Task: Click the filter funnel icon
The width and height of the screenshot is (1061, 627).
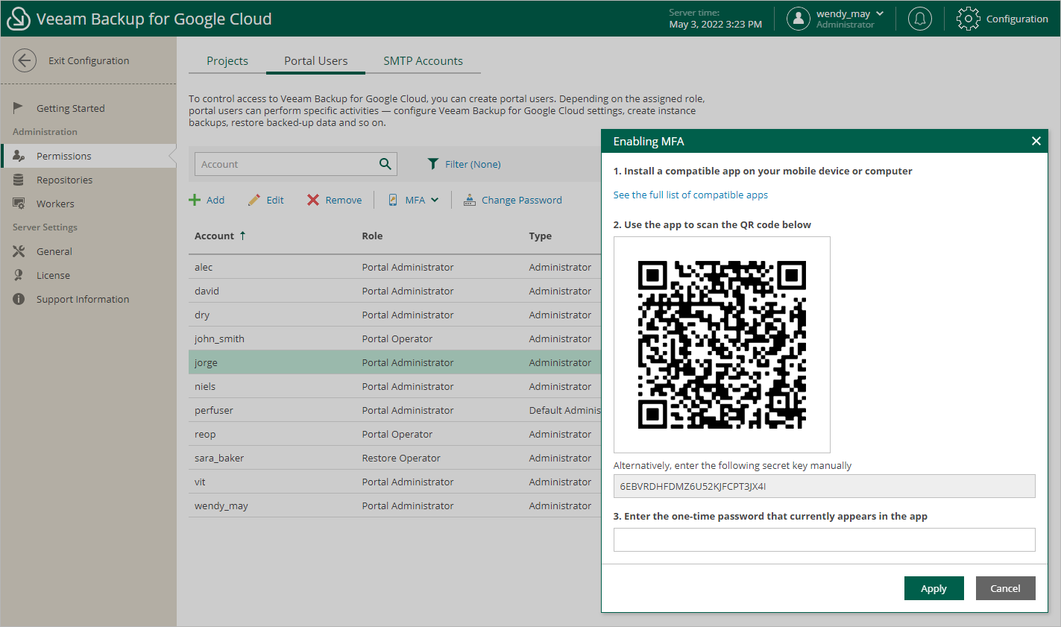Action: pos(432,164)
